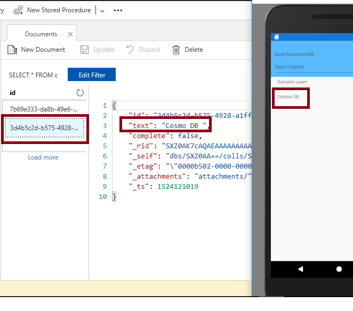Click the "_self" JSON line
353x311 pixels.
tap(190, 156)
